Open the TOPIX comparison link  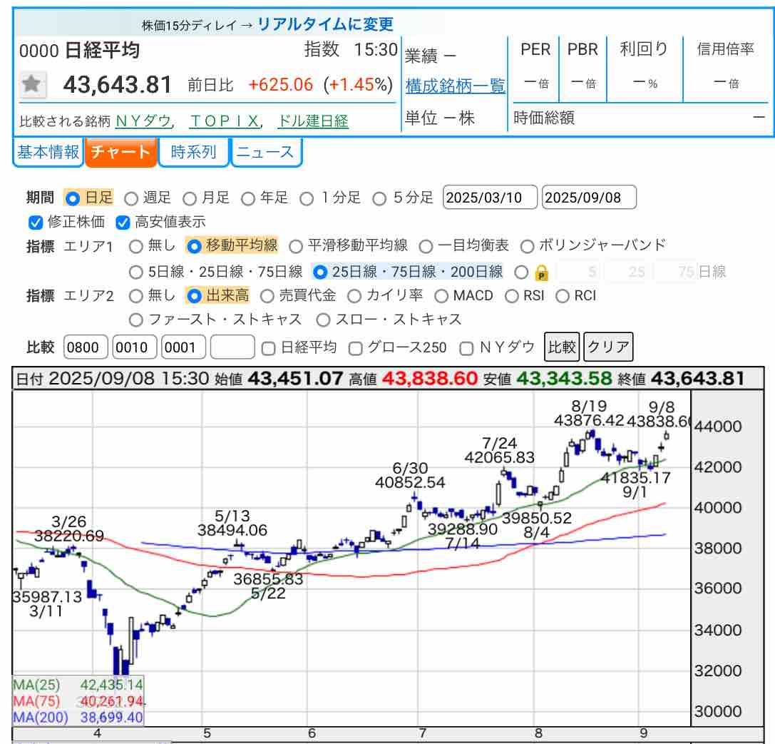coord(225,121)
